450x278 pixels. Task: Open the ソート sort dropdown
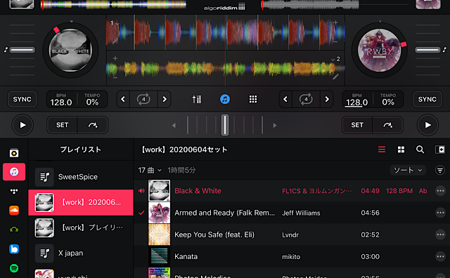click(x=408, y=170)
